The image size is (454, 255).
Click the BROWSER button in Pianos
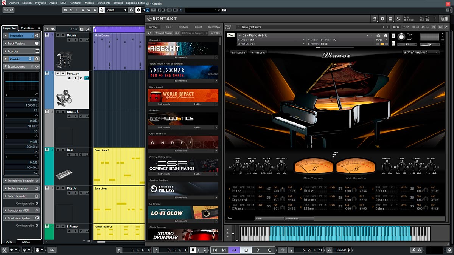point(239,53)
